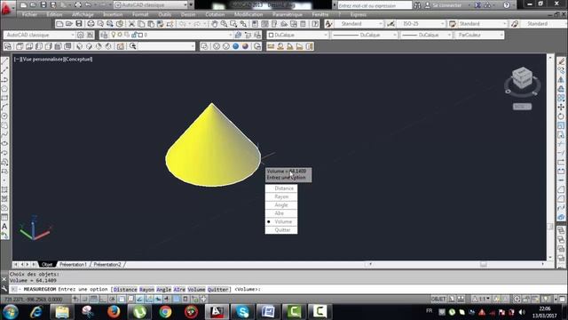Viewport: 568px width, 320px height.
Task: Toggle the layer lock icon for layer 0
Action: point(134,35)
